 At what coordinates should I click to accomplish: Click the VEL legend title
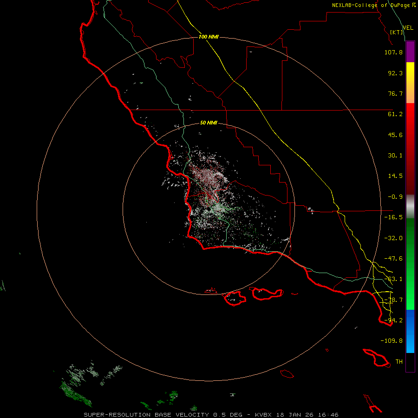coord(408,27)
